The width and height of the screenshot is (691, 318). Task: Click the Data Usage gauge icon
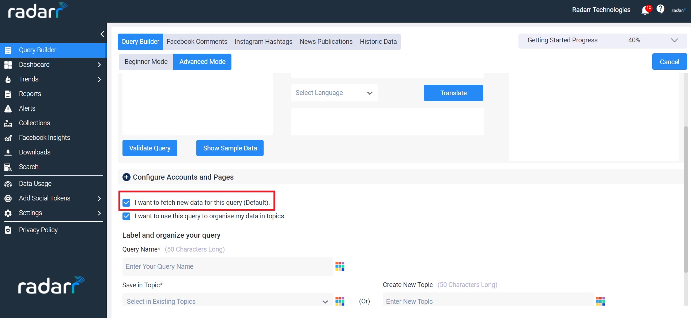[x=8, y=184]
